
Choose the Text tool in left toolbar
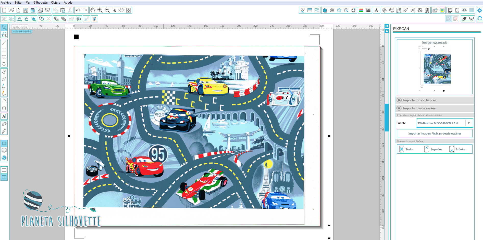pos(4,116)
